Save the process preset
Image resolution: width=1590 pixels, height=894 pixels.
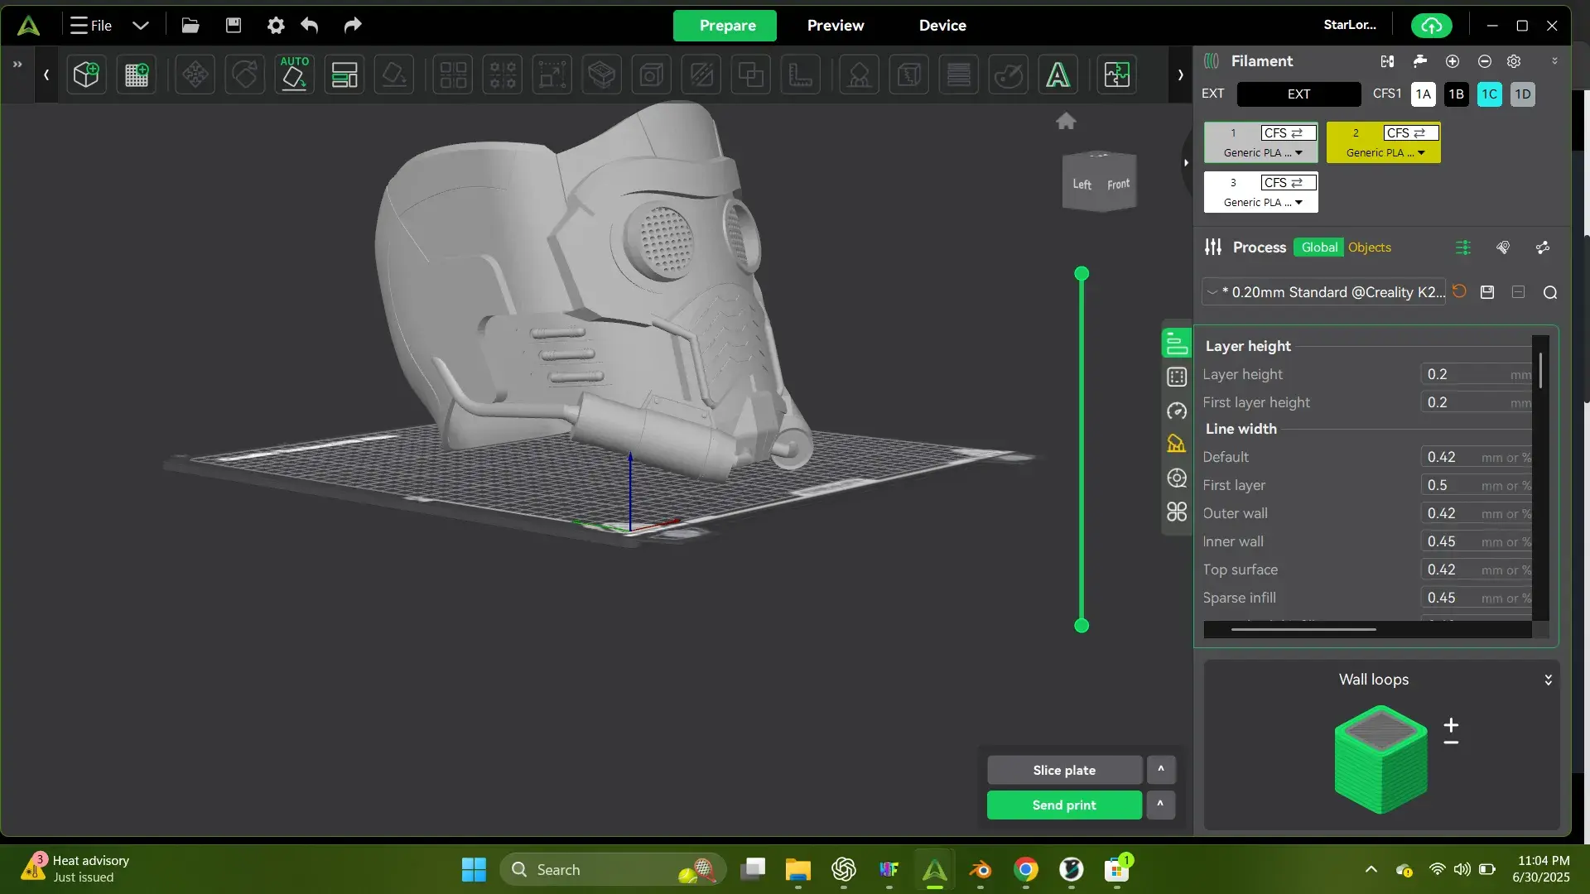click(1487, 292)
